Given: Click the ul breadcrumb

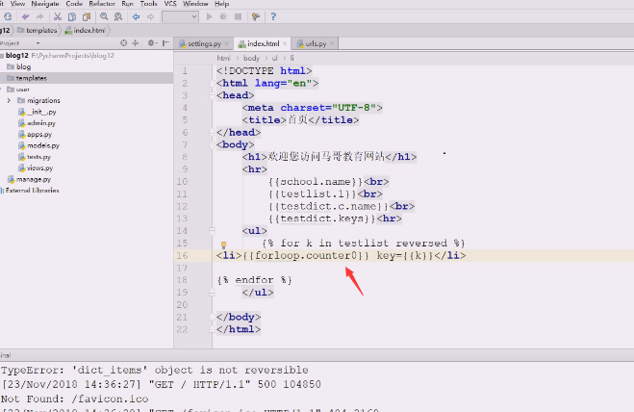Looking at the screenshot, I should [x=274, y=59].
